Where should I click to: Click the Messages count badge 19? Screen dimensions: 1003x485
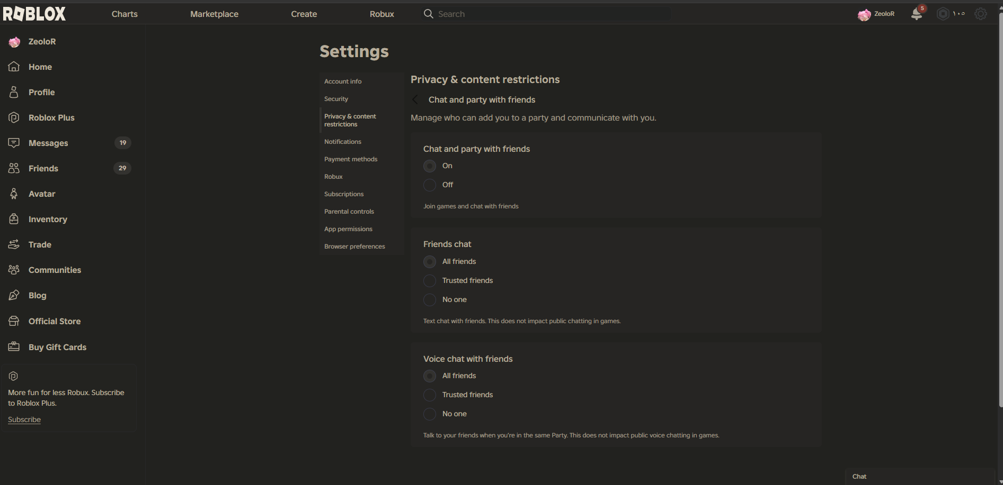click(x=123, y=143)
